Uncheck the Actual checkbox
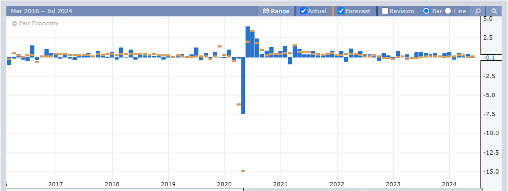 [x=304, y=11]
